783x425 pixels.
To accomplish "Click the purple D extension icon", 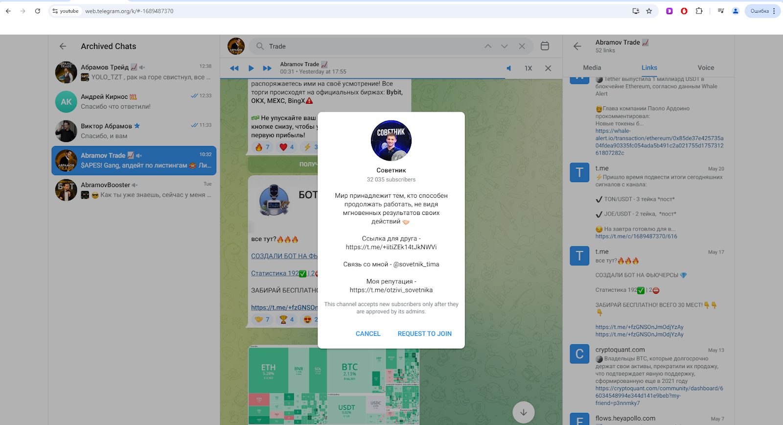I will coord(669,11).
